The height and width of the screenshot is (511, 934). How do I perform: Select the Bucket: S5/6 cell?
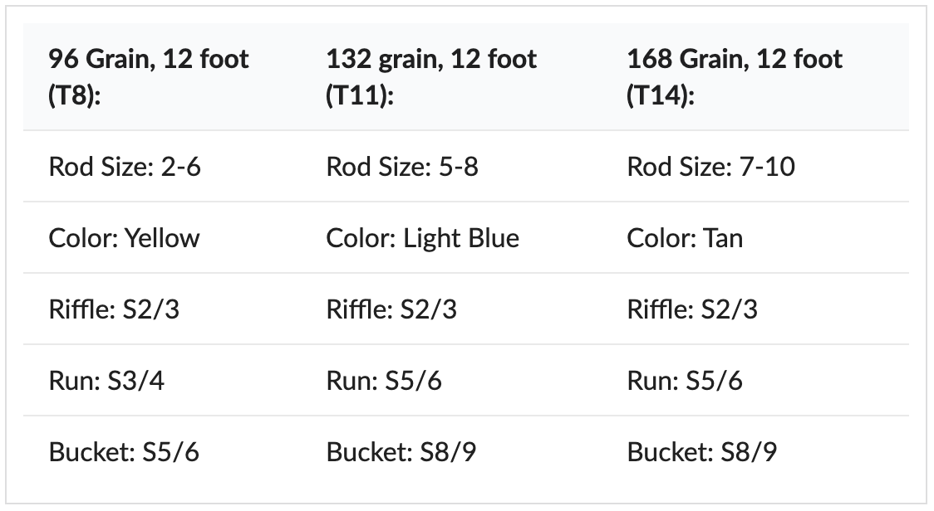pos(162,451)
